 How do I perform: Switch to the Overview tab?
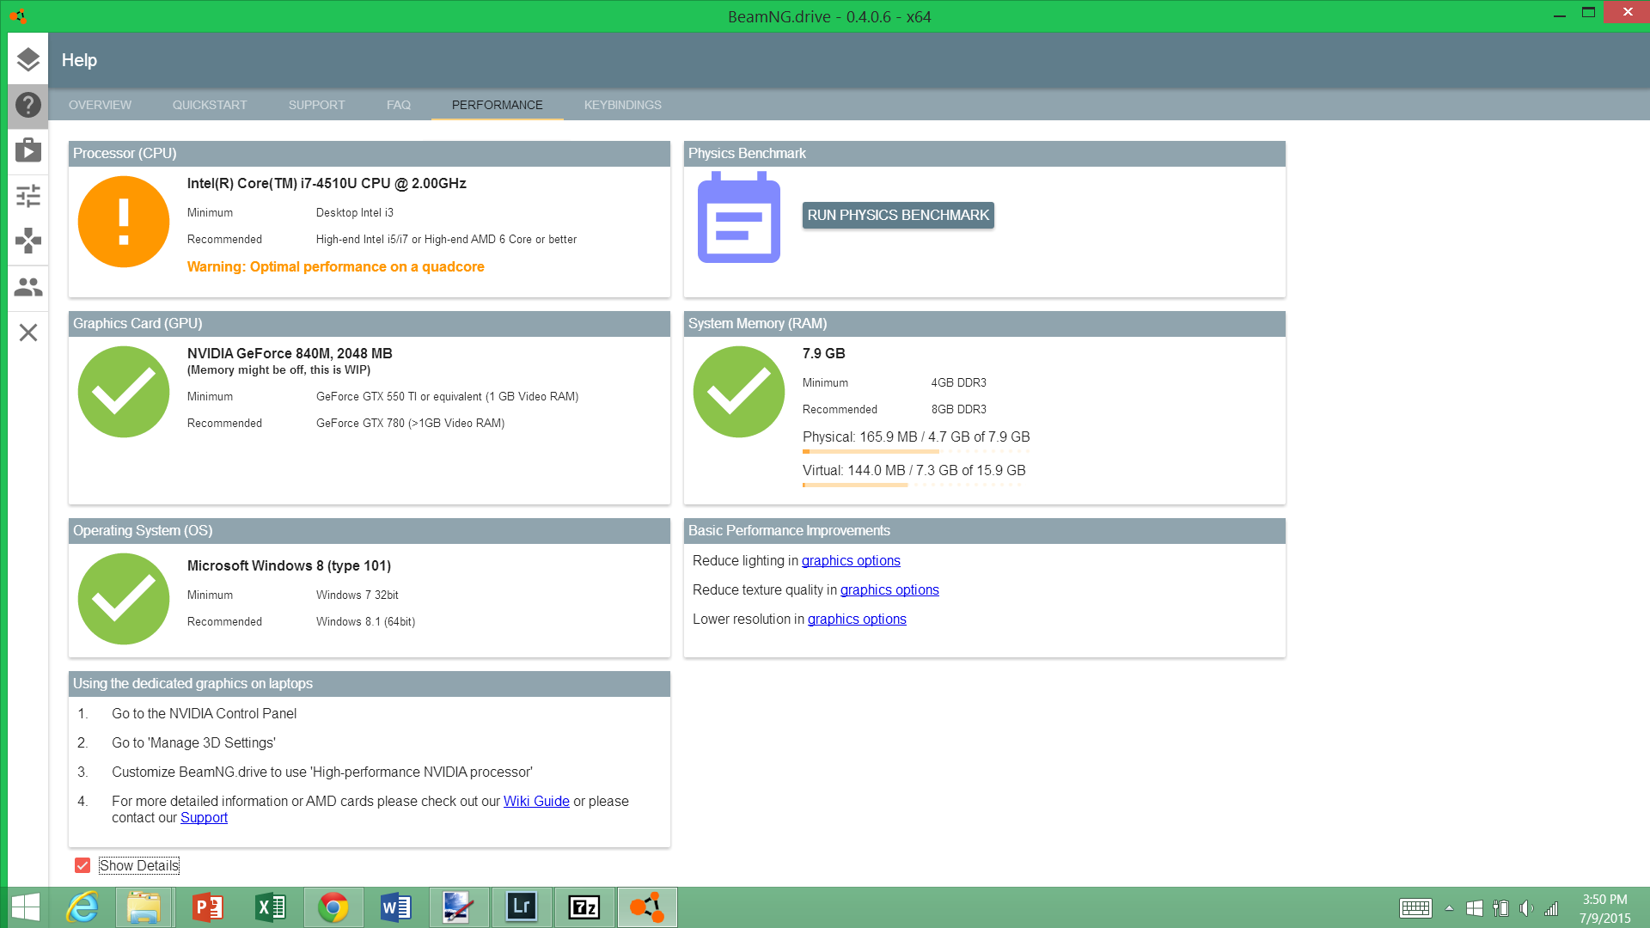[100, 105]
